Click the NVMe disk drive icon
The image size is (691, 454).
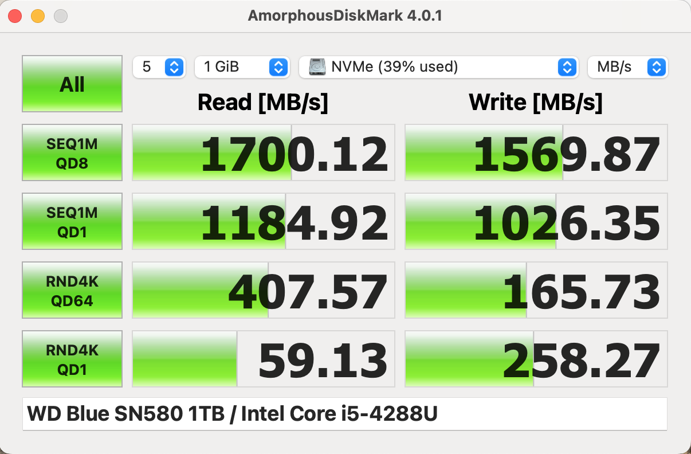tap(317, 67)
